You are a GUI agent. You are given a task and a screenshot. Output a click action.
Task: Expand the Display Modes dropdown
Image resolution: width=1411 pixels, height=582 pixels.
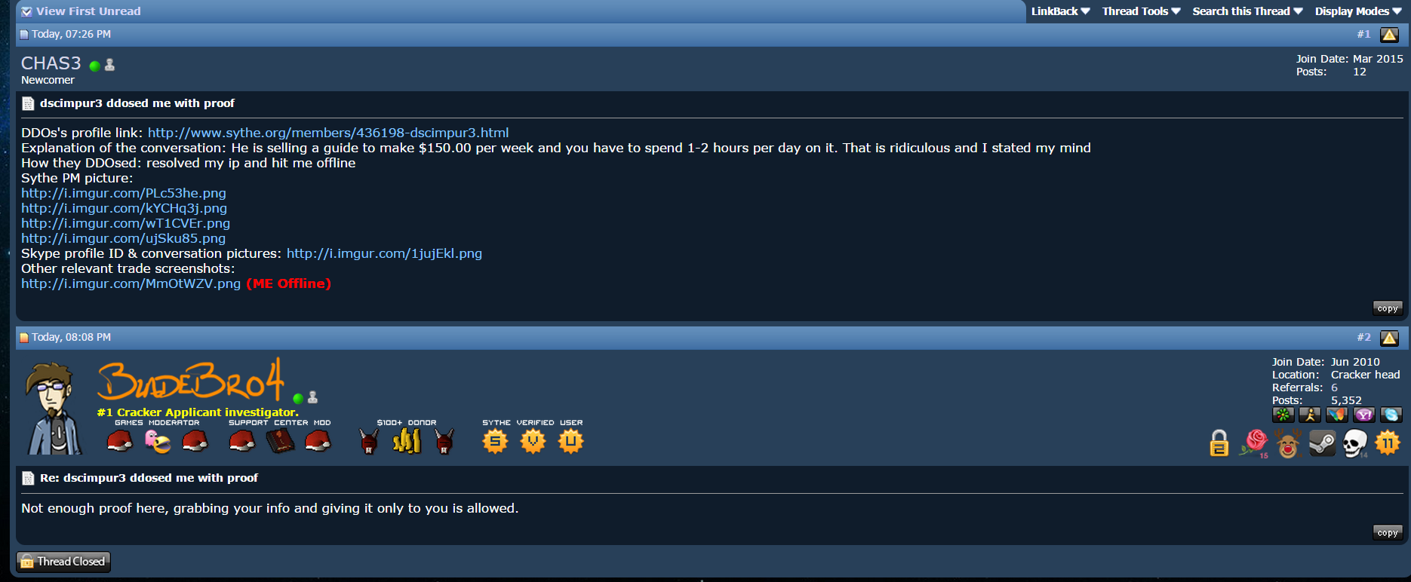click(1358, 11)
